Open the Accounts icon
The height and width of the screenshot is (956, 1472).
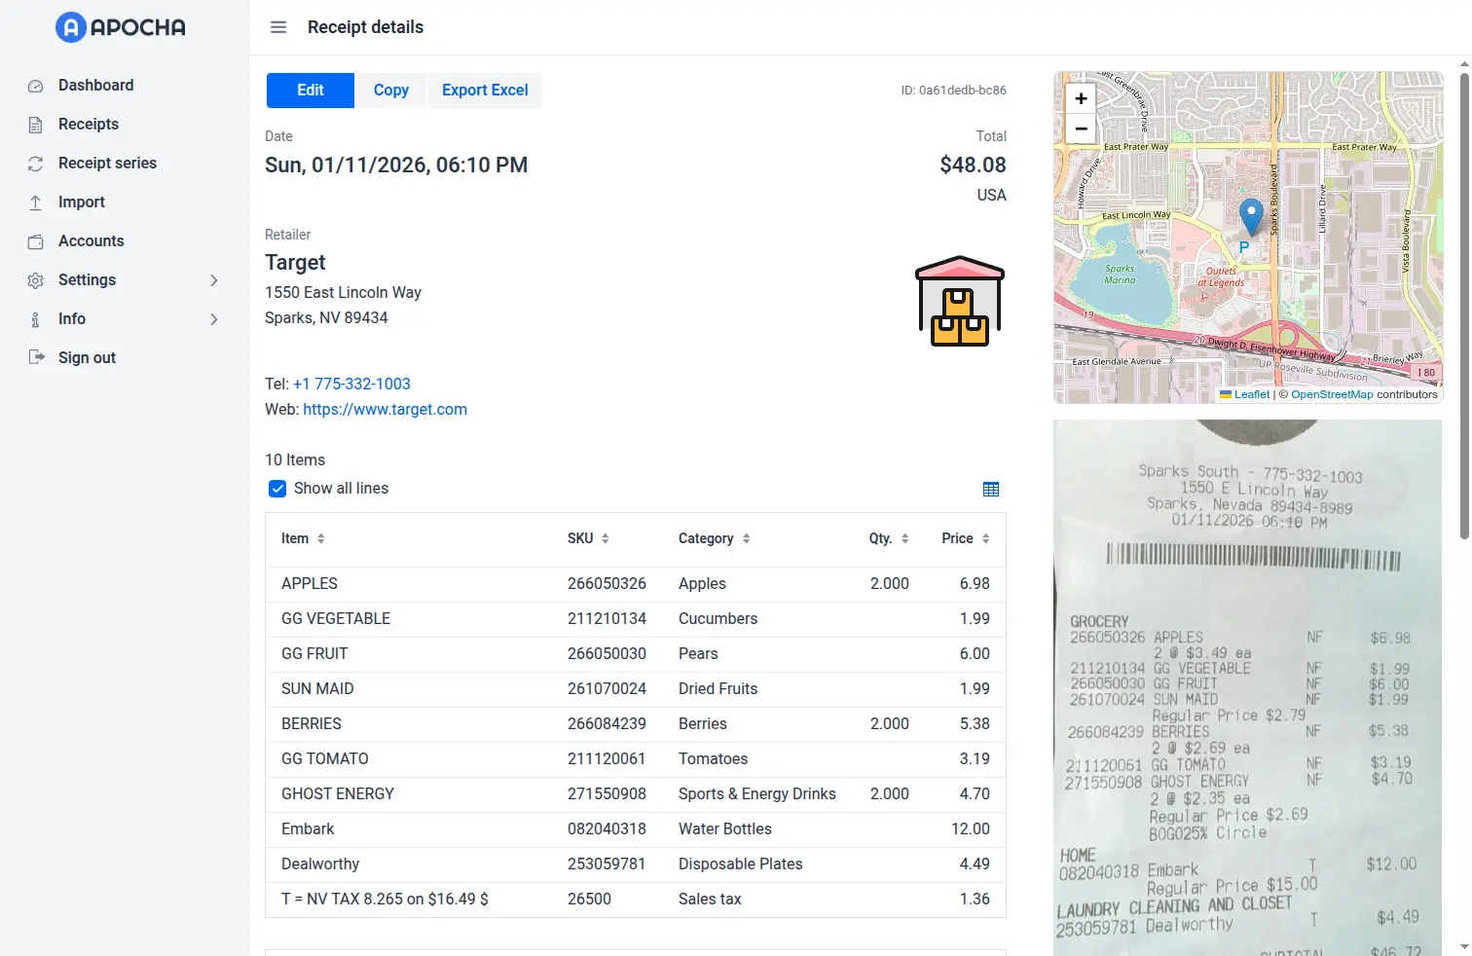[x=35, y=240]
